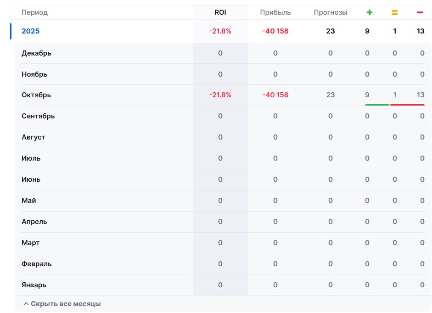Click the Январь month row
The image size is (432, 313).
pyautogui.click(x=34, y=285)
